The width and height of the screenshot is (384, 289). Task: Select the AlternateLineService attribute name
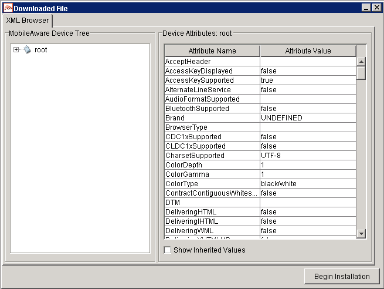tap(212, 89)
